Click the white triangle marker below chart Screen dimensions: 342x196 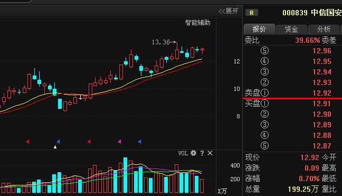coord(55,147)
